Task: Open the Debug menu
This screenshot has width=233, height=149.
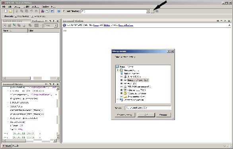Action: (17, 7)
